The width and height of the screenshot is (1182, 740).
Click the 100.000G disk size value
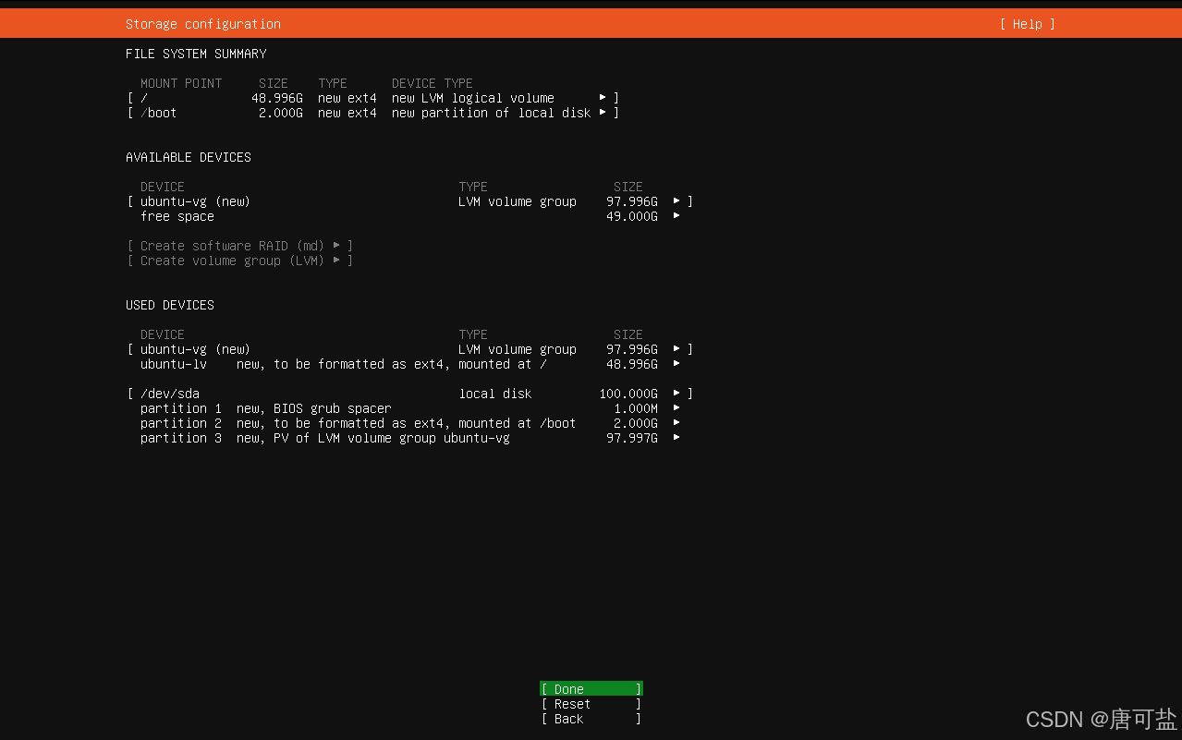tap(628, 394)
